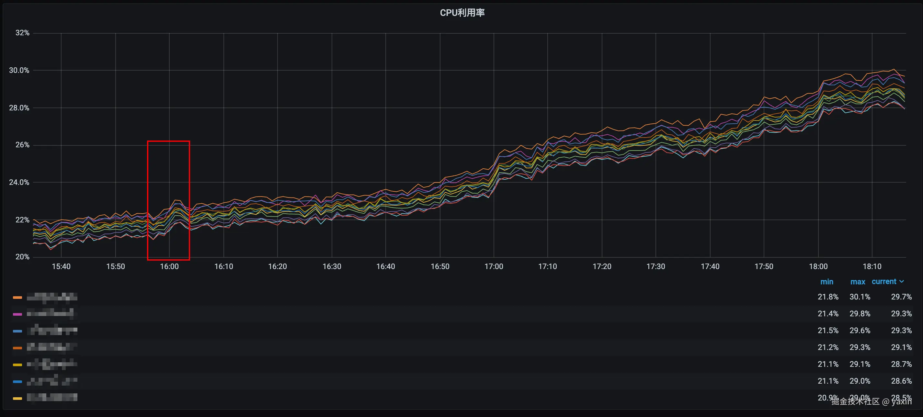The height and width of the screenshot is (417, 923).
Task: Click the magenta legend color swatch
Action: (17, 314)
